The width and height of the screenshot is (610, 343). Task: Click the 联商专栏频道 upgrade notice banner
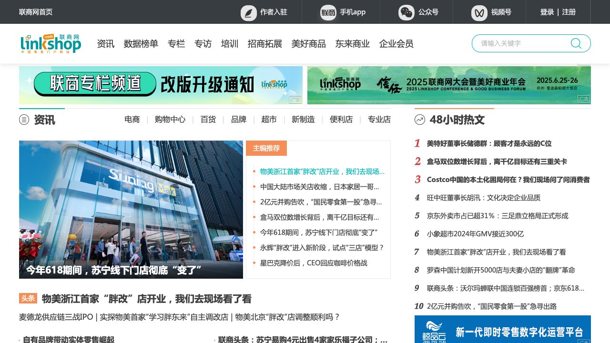click(x=161, y=85)
